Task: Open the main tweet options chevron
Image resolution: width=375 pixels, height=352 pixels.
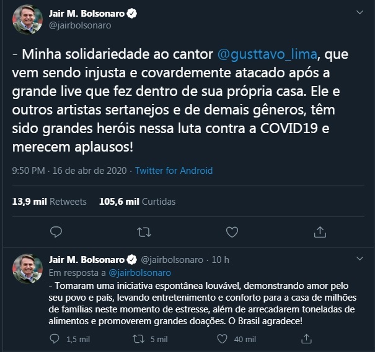Action: coord(360,12)
